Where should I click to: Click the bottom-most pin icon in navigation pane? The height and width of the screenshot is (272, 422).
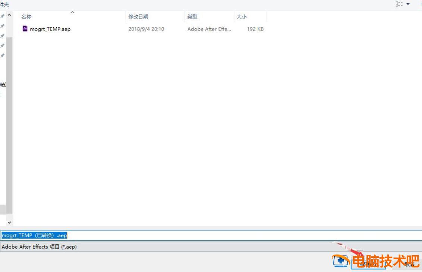(x=3, y=56)
